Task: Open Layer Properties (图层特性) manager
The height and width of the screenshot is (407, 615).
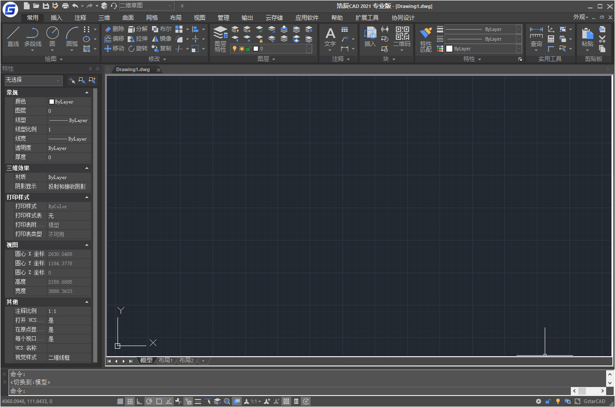Action: 220,38
